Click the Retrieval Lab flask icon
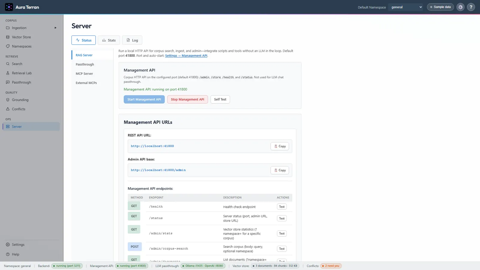Image resolution: width=480 pixels, height=270 pixels. 8,73
